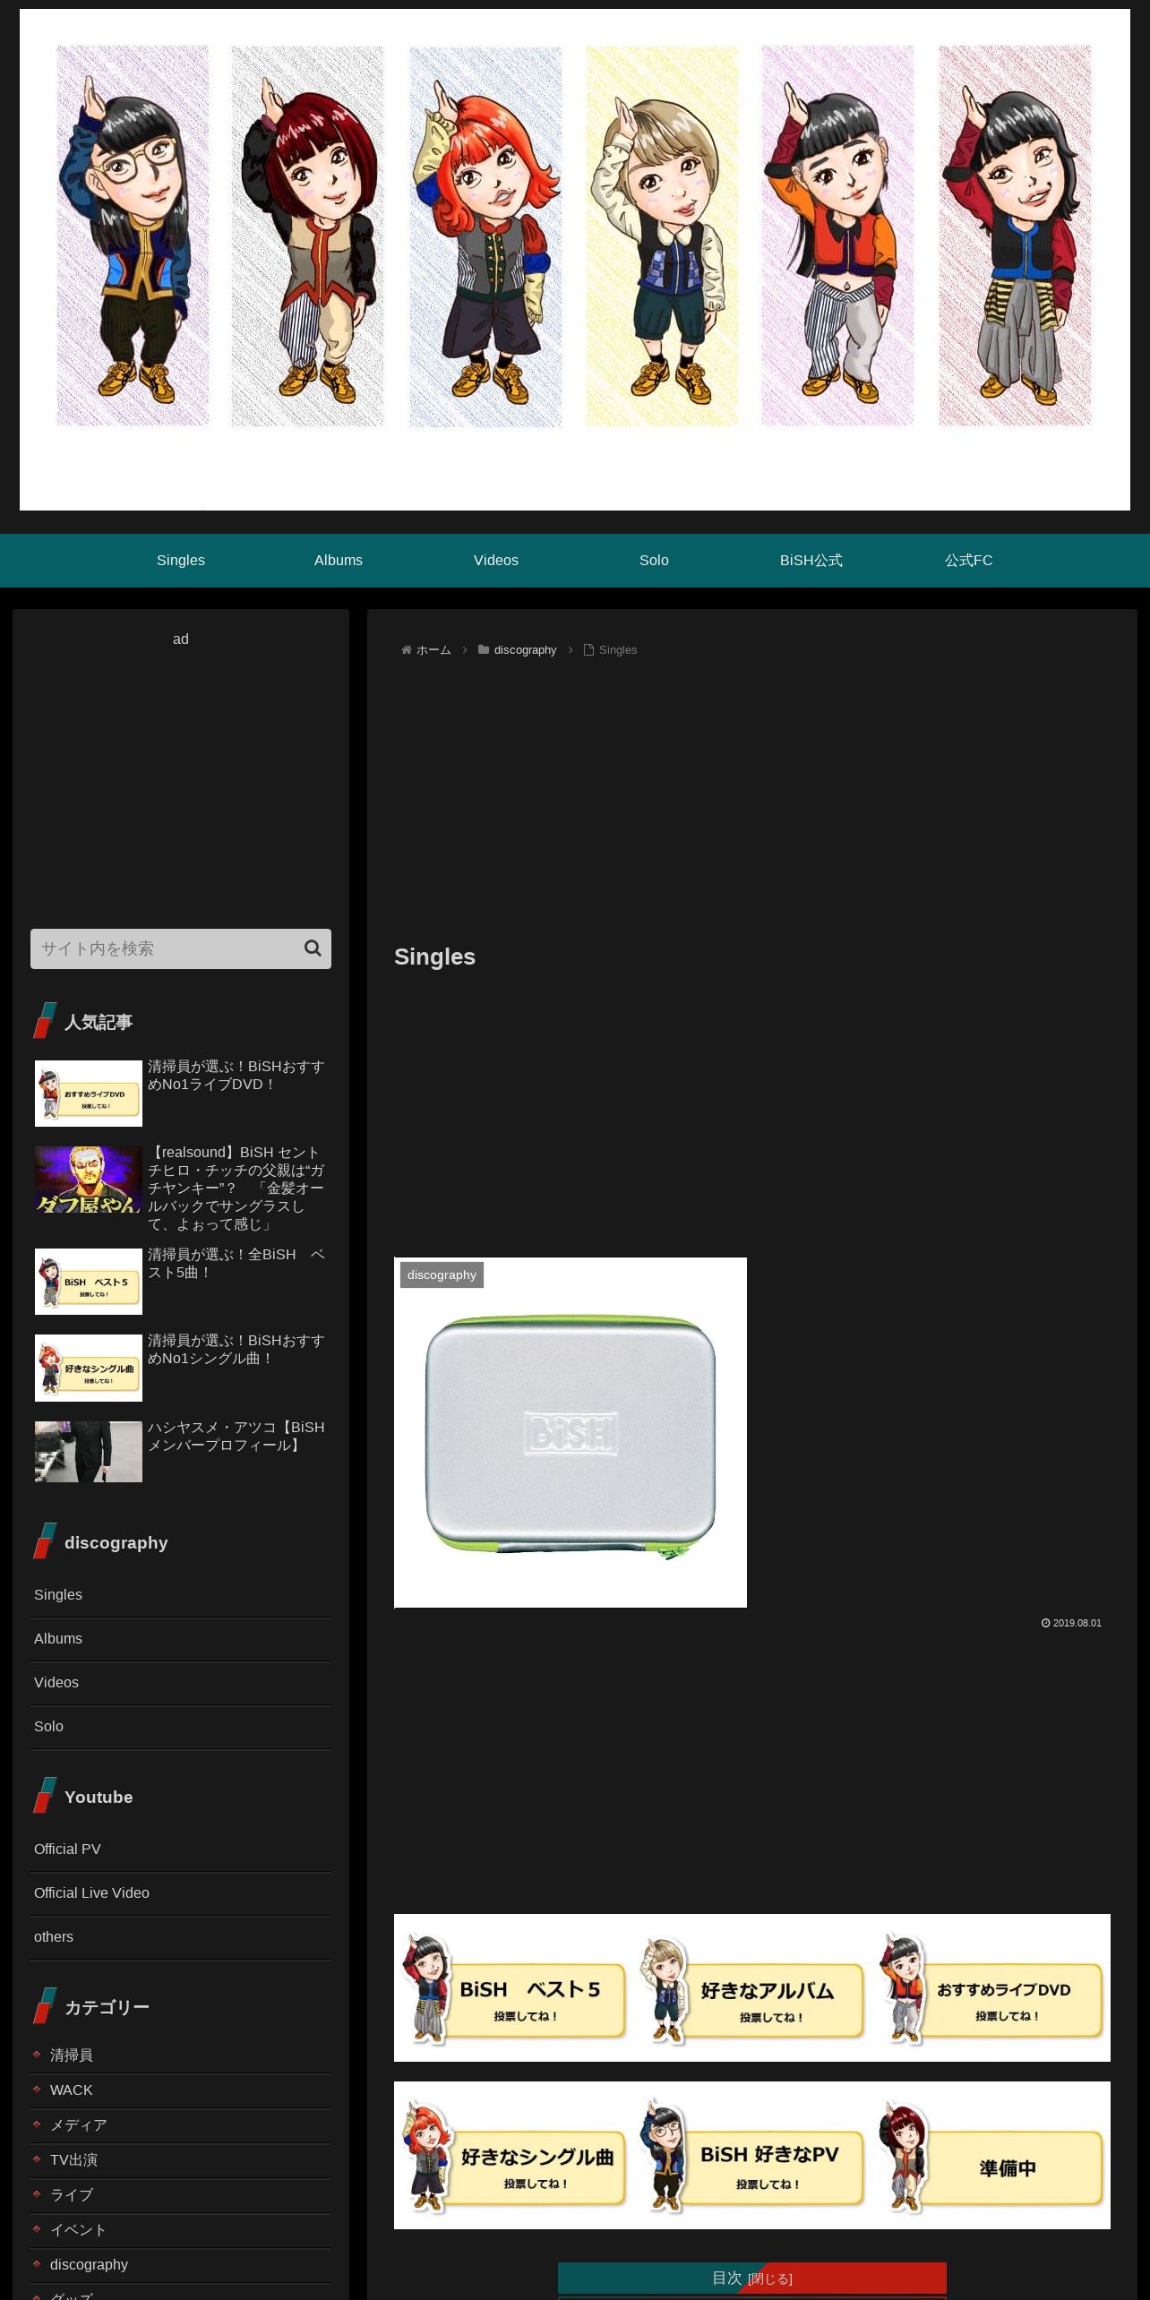Screen dimensions: 1150x2300
Task: Select Videos in the discography sidebar
Action: tap(181, 1683)
